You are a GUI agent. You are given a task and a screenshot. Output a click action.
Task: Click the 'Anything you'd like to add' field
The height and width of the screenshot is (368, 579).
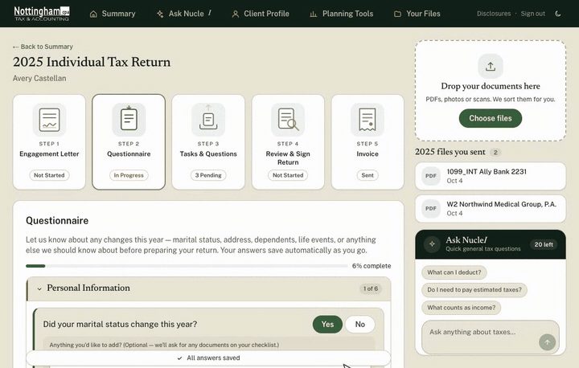click(208, 345)
